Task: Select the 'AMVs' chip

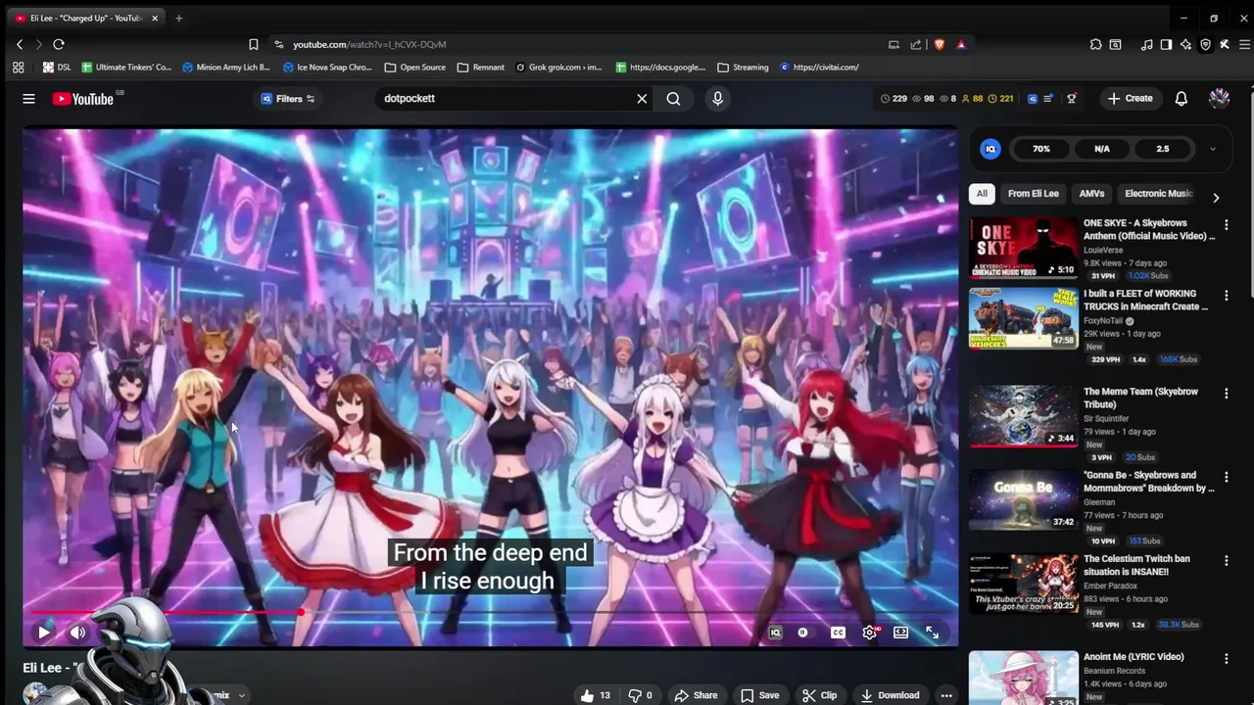Action: [x=1091, y=194]
